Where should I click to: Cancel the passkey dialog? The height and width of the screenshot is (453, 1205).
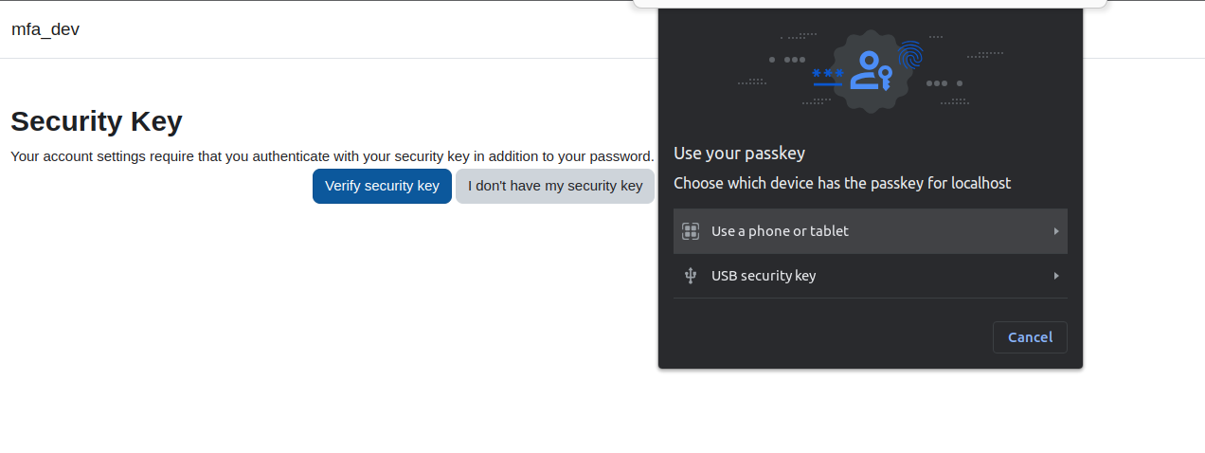[x=1030, y=337]
